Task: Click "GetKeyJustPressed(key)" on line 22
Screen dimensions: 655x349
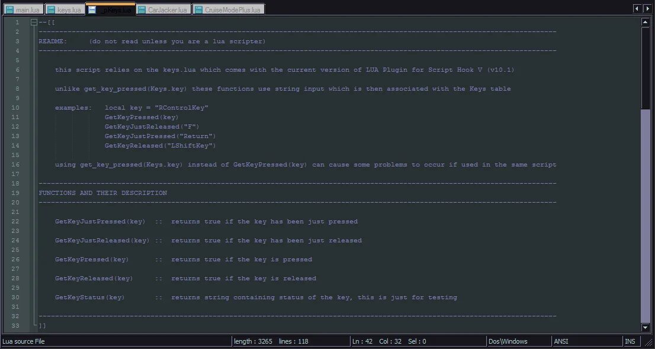Action: tap(100, 222)
